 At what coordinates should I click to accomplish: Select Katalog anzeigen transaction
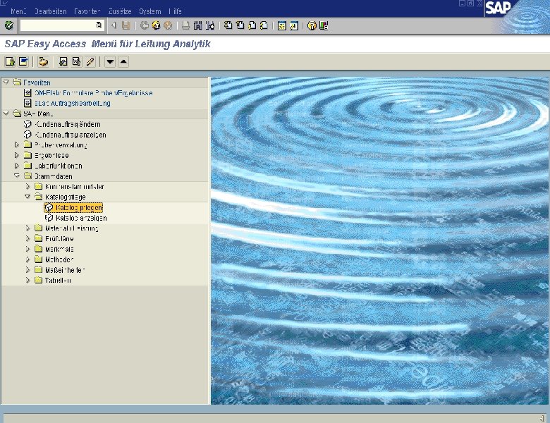pos(81,218)
